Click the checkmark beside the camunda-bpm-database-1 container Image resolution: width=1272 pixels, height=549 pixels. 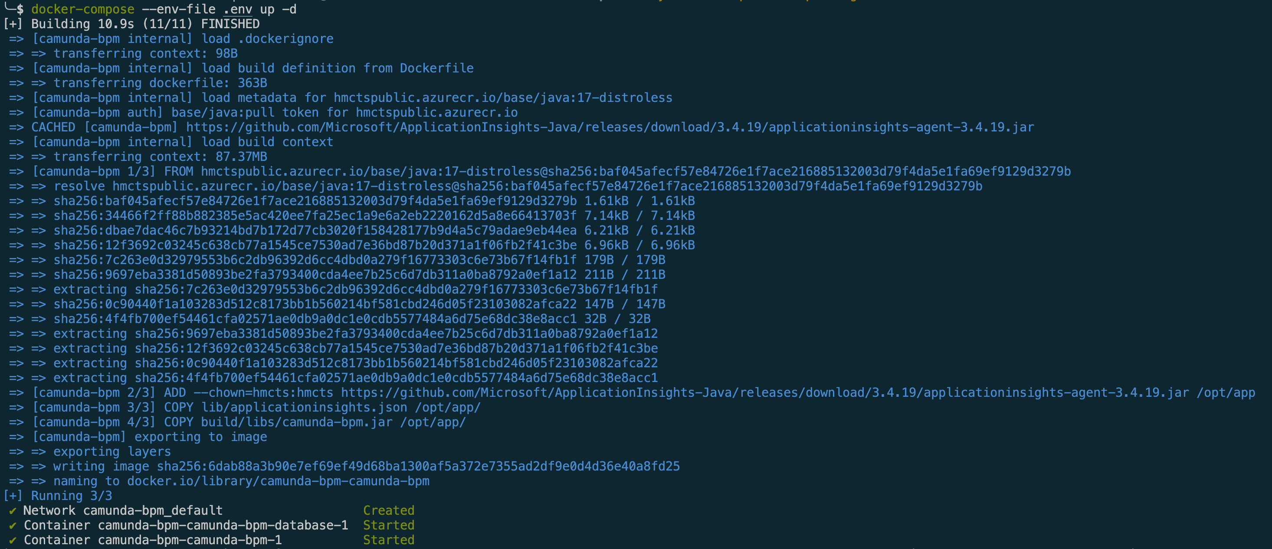click(13, 526)
